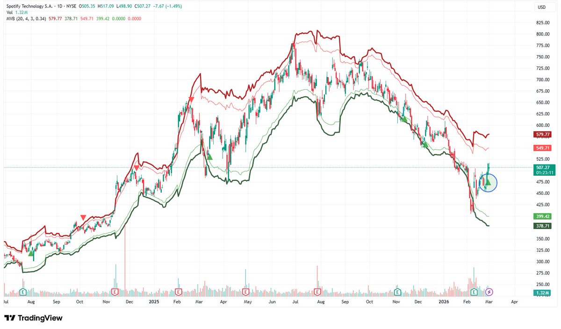Click the red down-triangle signal in Dec 2024
The height and width of the screenshot is (329, 561).
136,167
